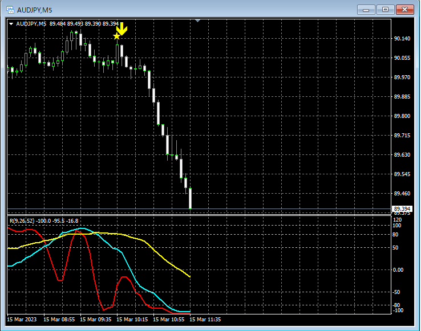Click the indicator scale value 0.00
The height and width of the screenshot is (331, 421).
[x=398, y=270]
